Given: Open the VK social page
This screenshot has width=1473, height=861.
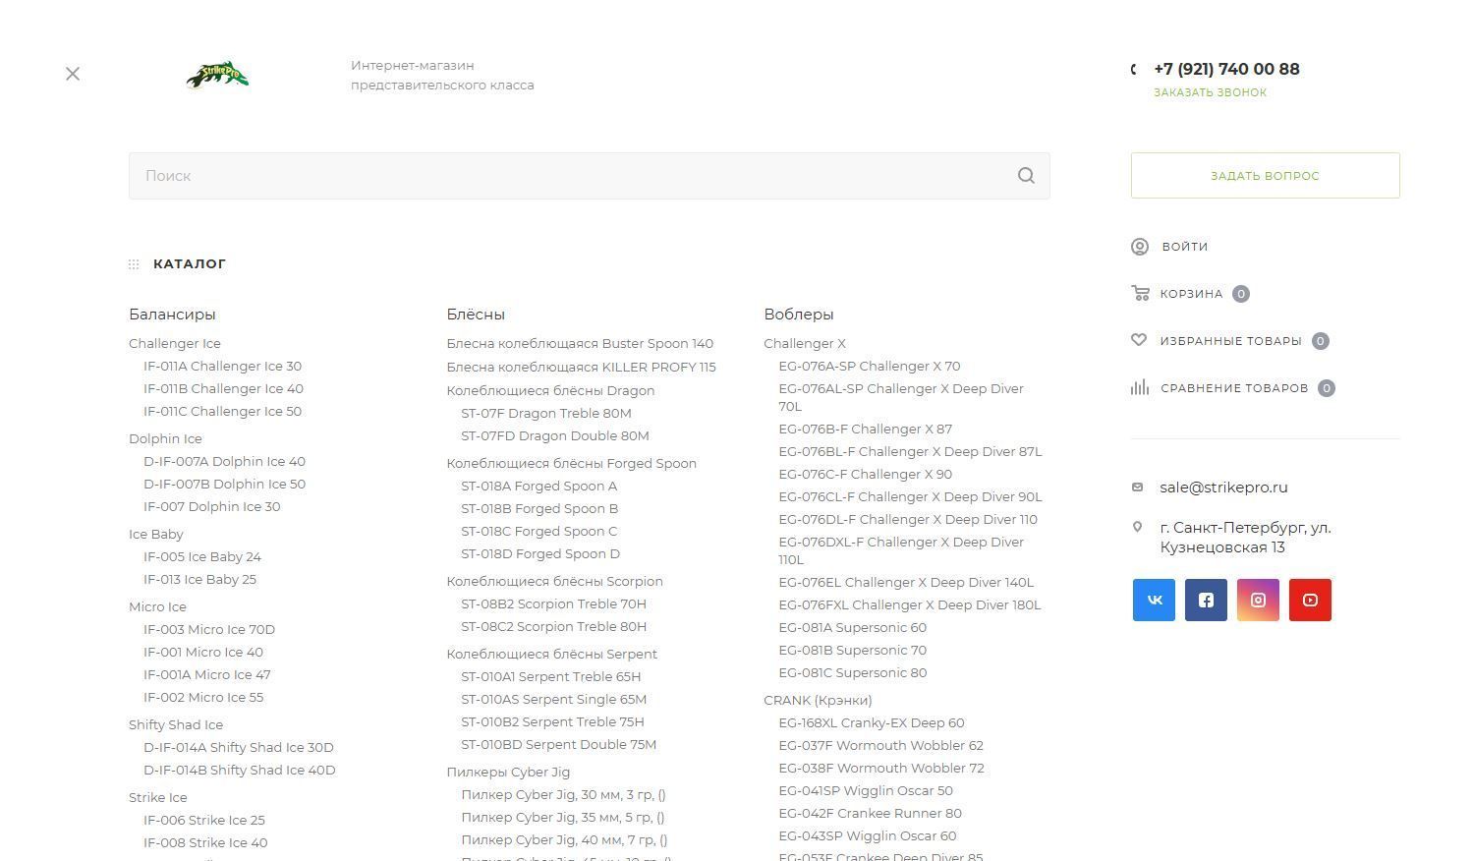Looking at the screenshot, I should [x=1154, y=600].
